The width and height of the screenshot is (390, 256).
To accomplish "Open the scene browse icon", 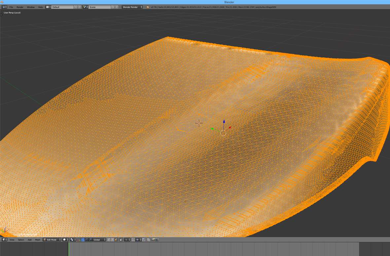I will pyautogui.click(x=86, y=7).
